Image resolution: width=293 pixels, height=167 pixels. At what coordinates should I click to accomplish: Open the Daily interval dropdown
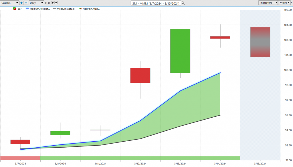36,3
